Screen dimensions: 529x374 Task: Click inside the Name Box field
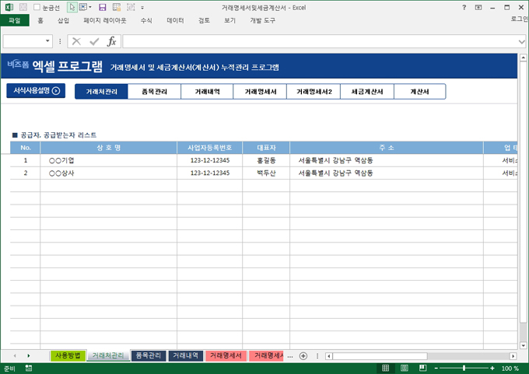pyautogui.click(x=23, y=41)
